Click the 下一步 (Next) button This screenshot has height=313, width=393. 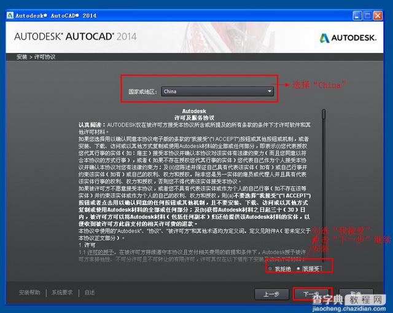point(311,294)
